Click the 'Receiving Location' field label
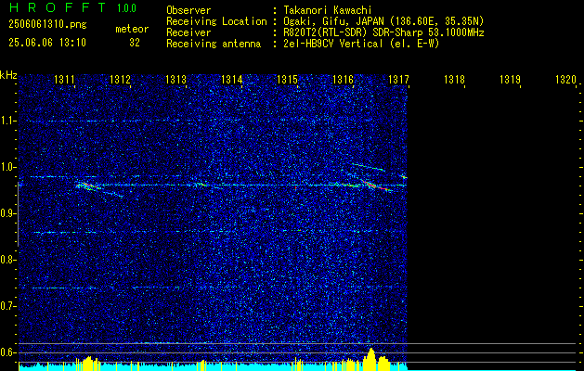This screenshot has height=371, width=584. click(x=216, y=21)
